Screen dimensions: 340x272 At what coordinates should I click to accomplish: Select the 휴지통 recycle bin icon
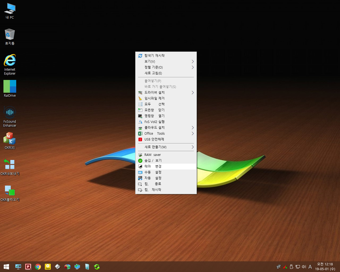[10, 37]
